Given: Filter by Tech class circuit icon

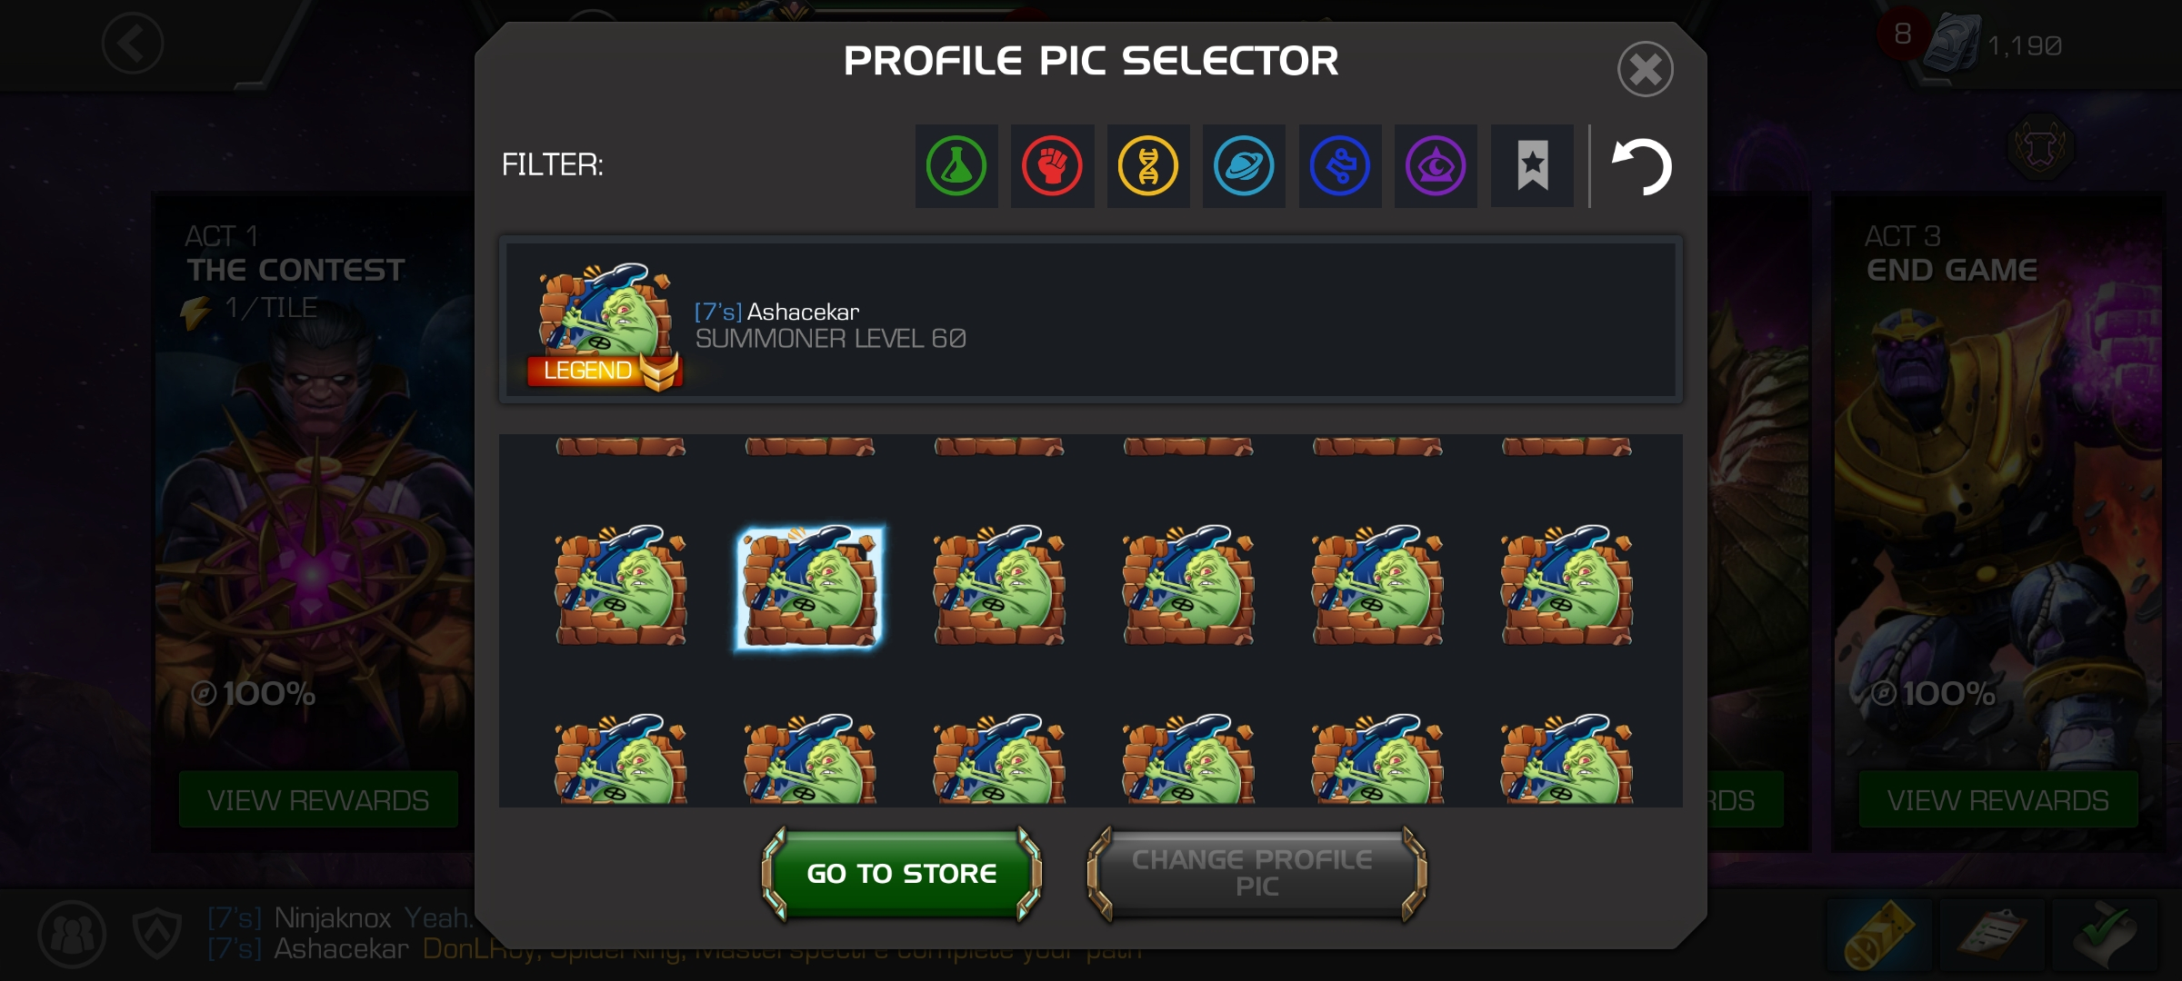Looking at the screenshot, I should click(x=1340, y=166).
